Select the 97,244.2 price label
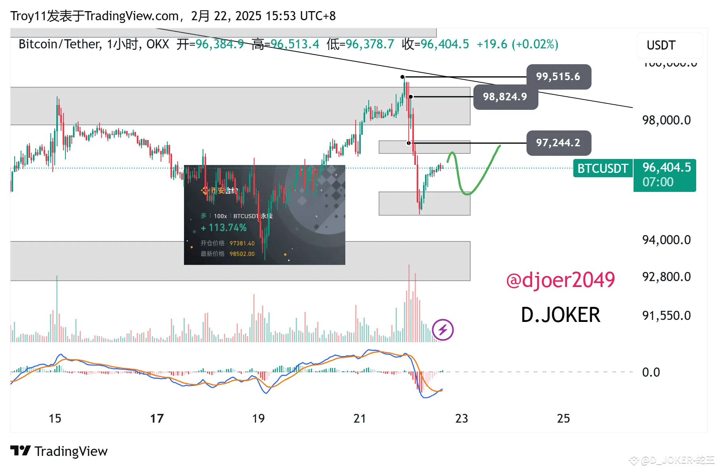Screen dimensions: 718x469 559,143
